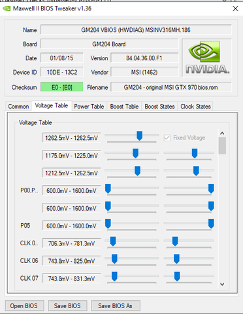This screenshot has width=243, height=314.
Task: Open the Power Table tab
Action: pos(89,107)
